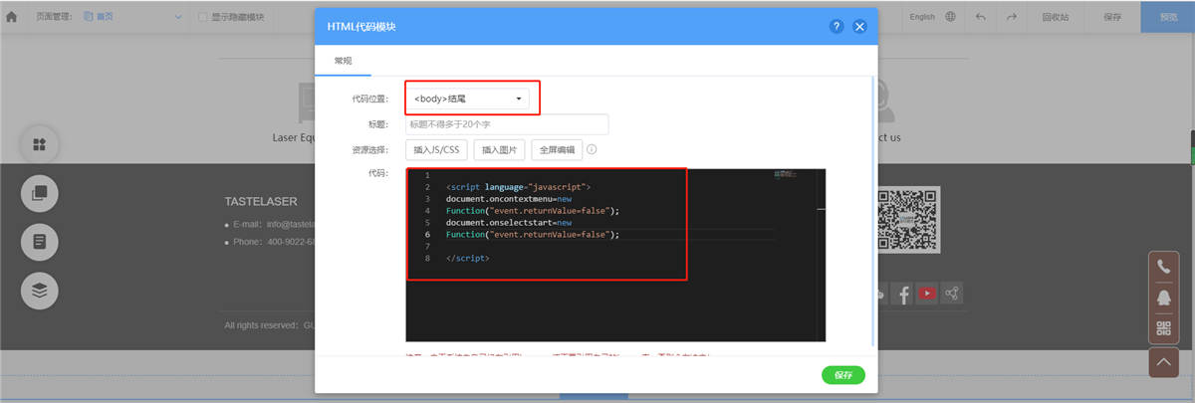The image size is (1195, 403).
Task: Open the 代码位置 <body>结尾 dropdown
Action: pos(467,99)
